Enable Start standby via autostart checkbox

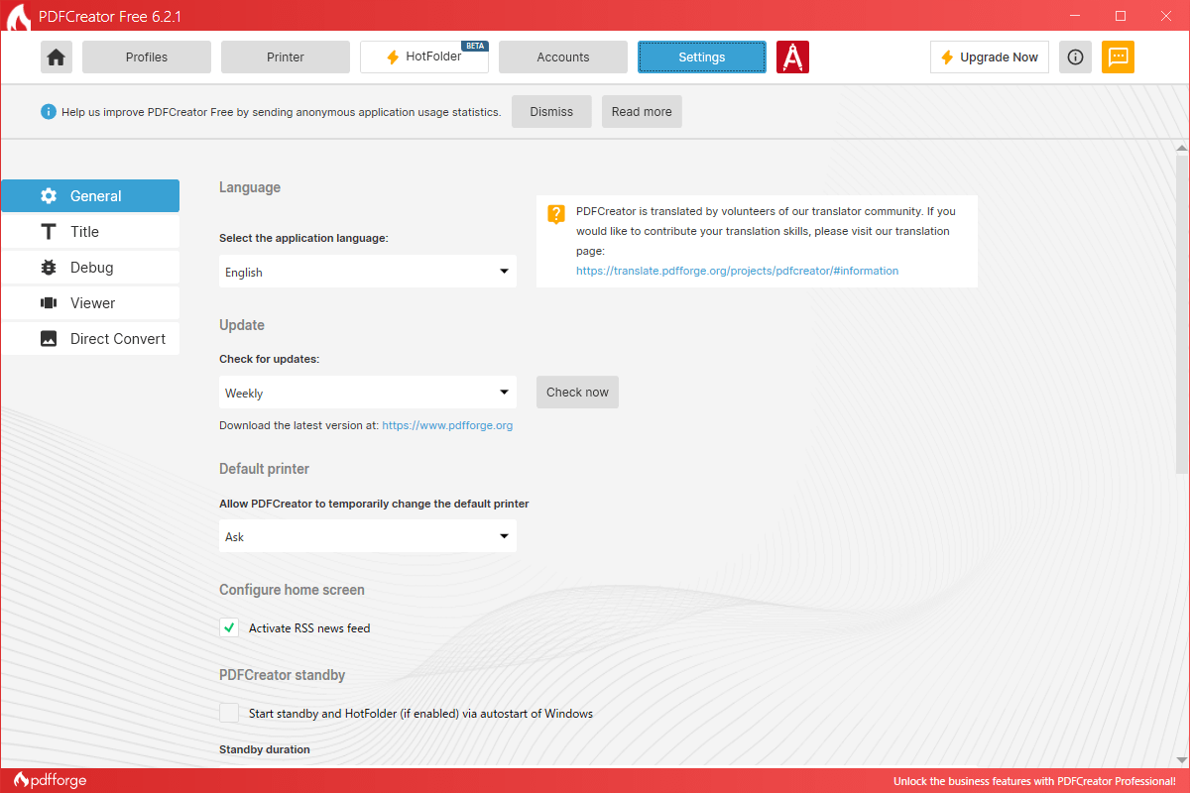229,713
